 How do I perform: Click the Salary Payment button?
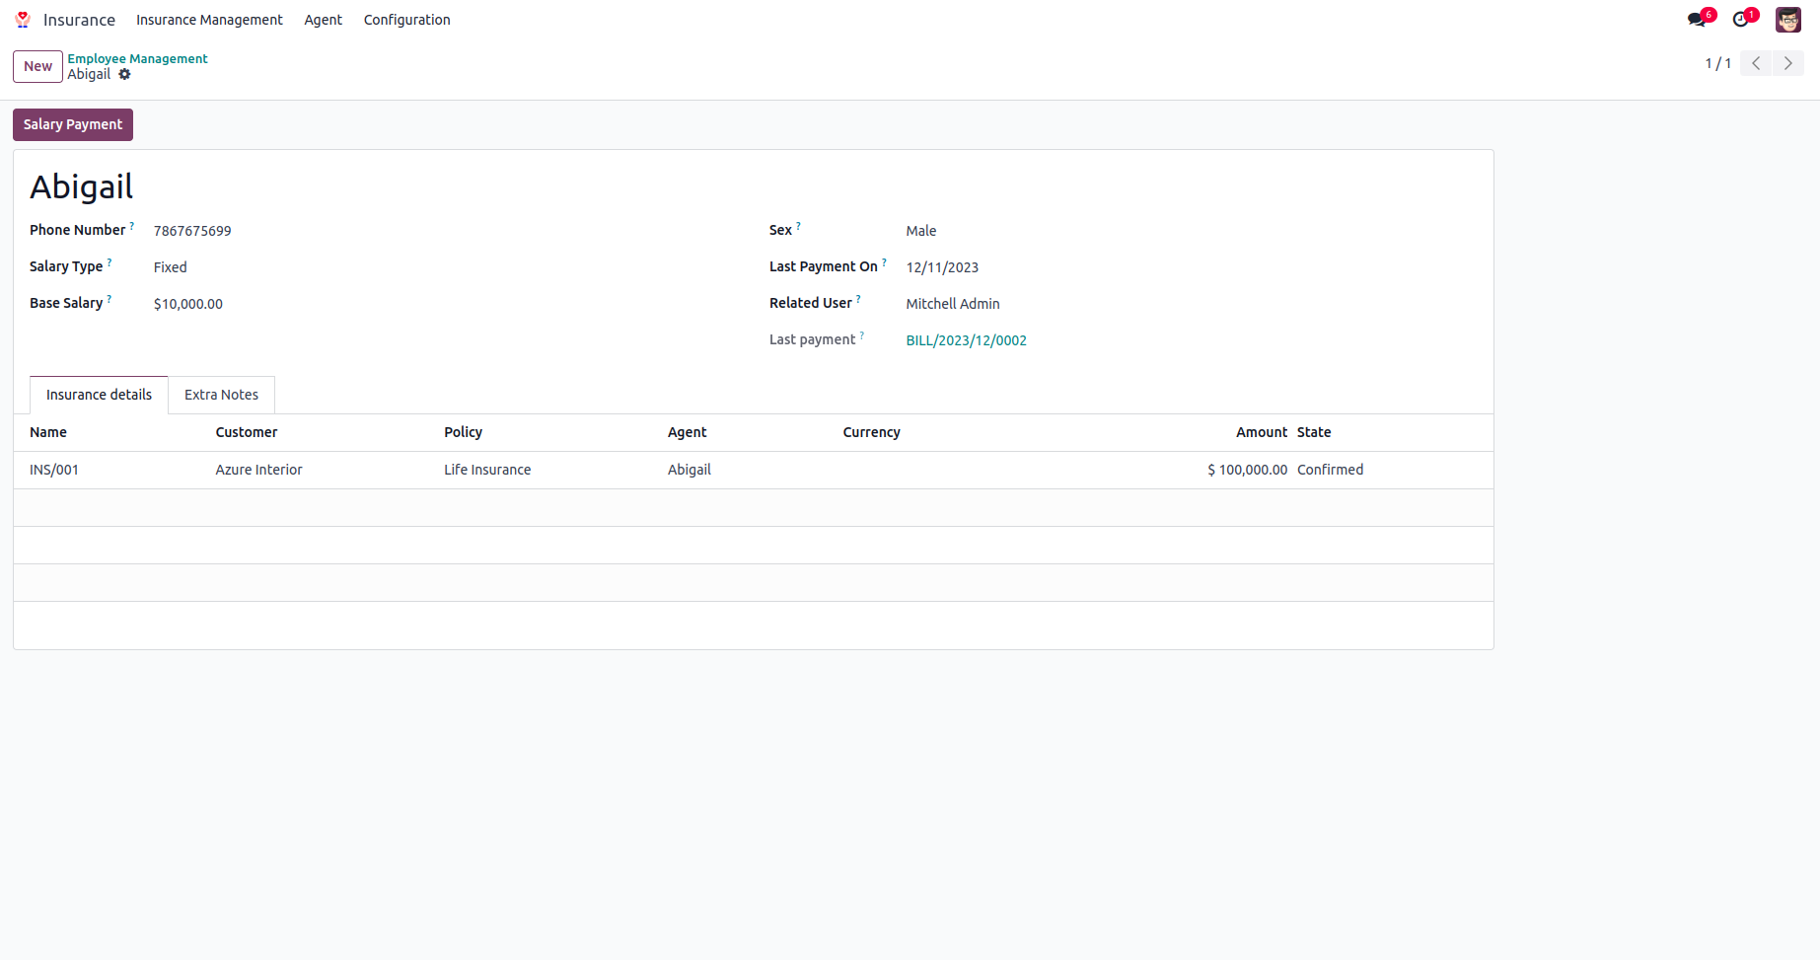pyautogui.click(x=73, y=124)
